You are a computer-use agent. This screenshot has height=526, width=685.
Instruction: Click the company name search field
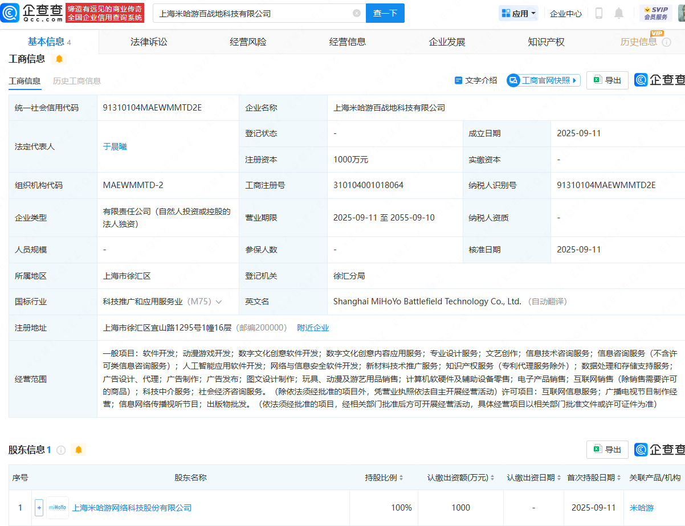[251, 13]
